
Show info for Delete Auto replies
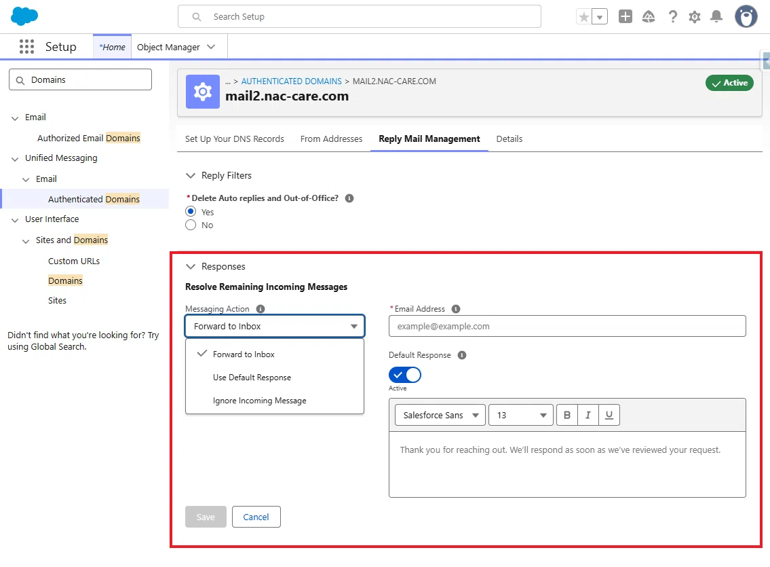tap(349, 198)
